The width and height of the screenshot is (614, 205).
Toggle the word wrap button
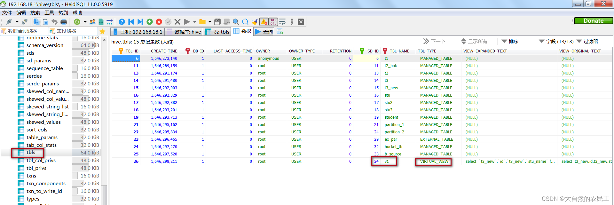tap(282, 22)
